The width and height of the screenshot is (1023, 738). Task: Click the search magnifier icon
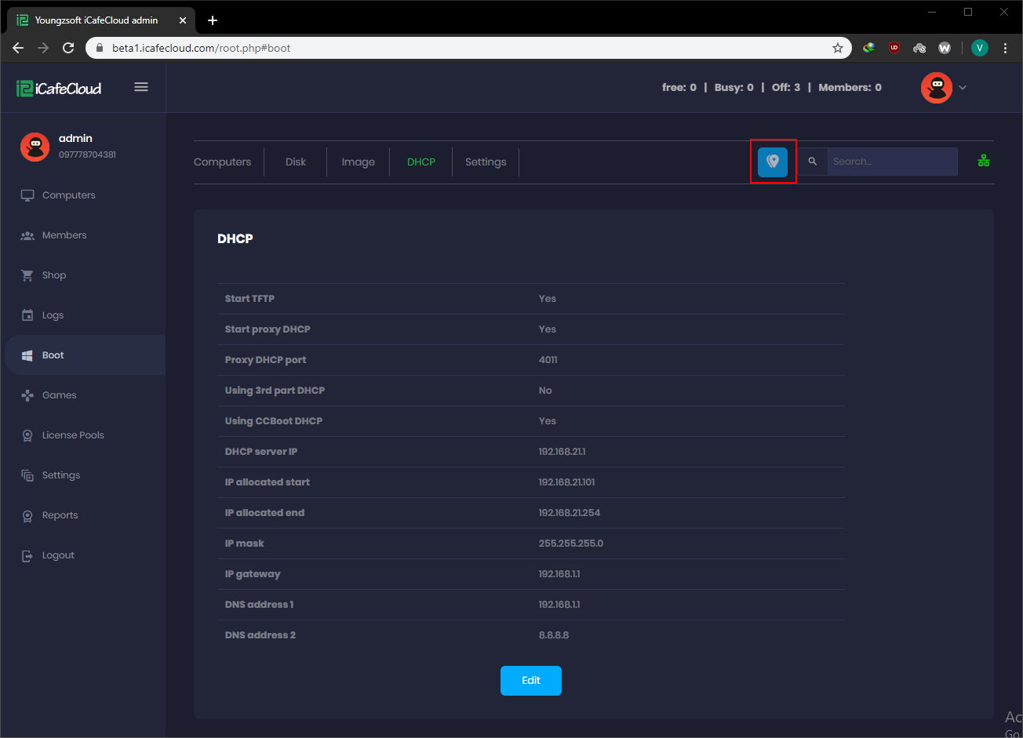point(813,162)
